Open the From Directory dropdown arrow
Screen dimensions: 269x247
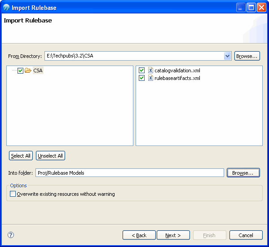227,56
